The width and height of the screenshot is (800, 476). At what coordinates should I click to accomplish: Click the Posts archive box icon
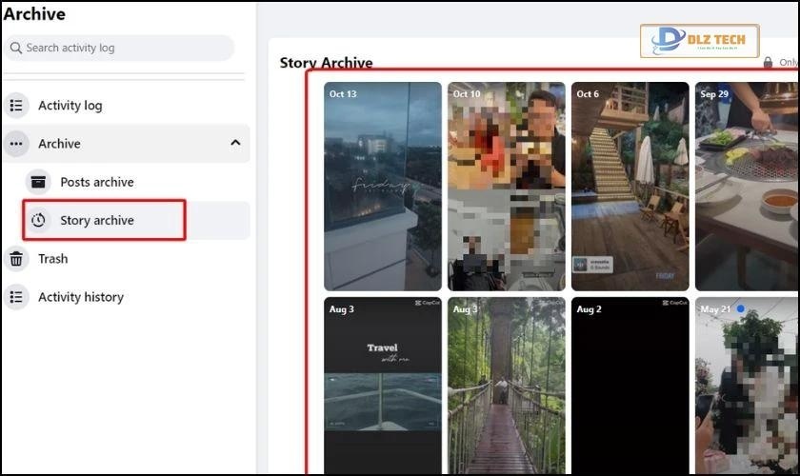[38, 182]
